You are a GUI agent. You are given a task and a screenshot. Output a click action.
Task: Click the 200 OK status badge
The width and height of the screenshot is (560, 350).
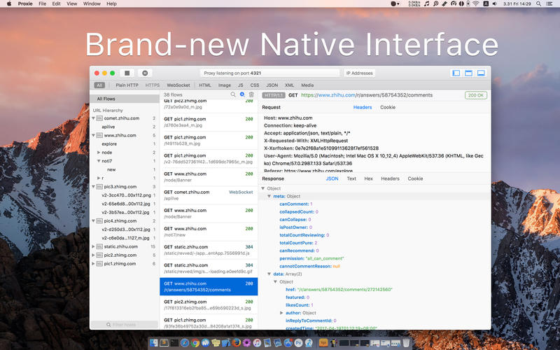pos(476,95)
